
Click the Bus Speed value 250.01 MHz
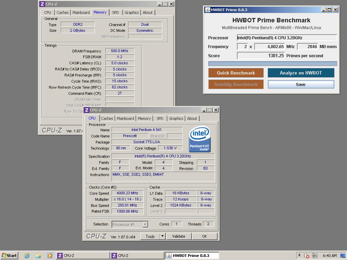coord(127,205)
